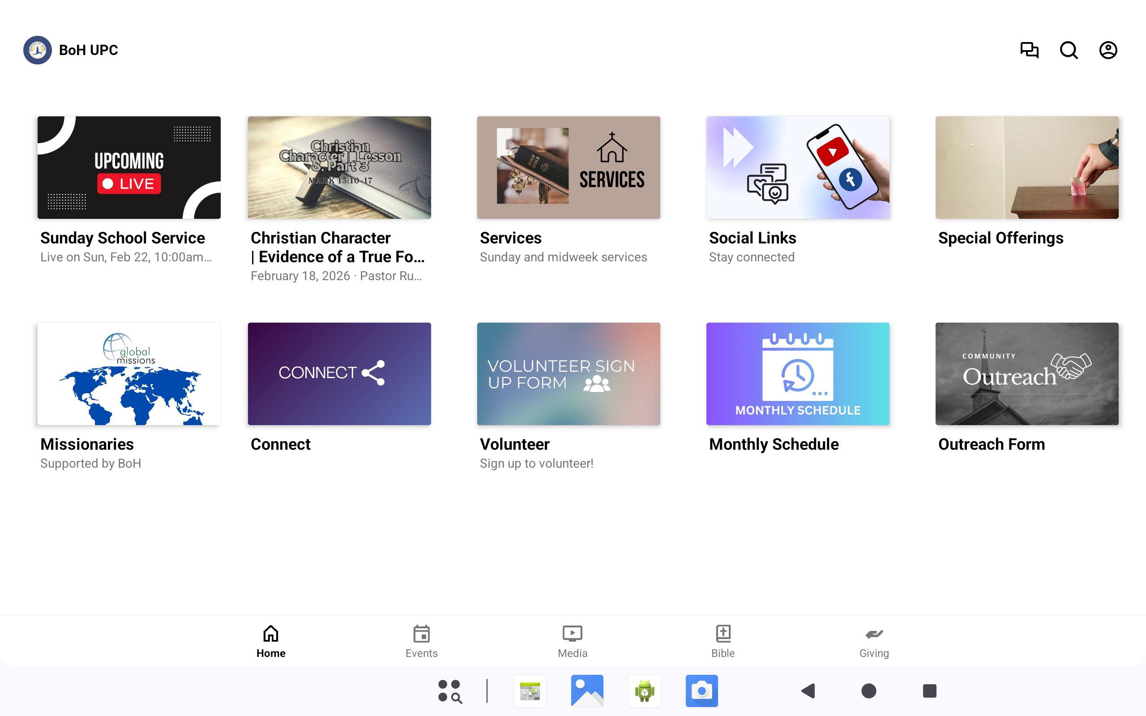The width and height of the screenshot is (1146, 716).
Task: Open the app drawer search icon
Action: click(x=450, y=691)
